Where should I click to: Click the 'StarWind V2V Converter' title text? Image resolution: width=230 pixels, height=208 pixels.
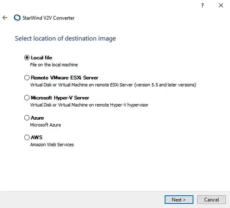(49, 18)
